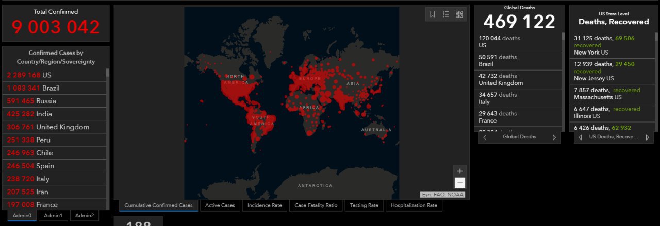
Task: Select Spain in confirmed cases list
Action: [54, 166]
